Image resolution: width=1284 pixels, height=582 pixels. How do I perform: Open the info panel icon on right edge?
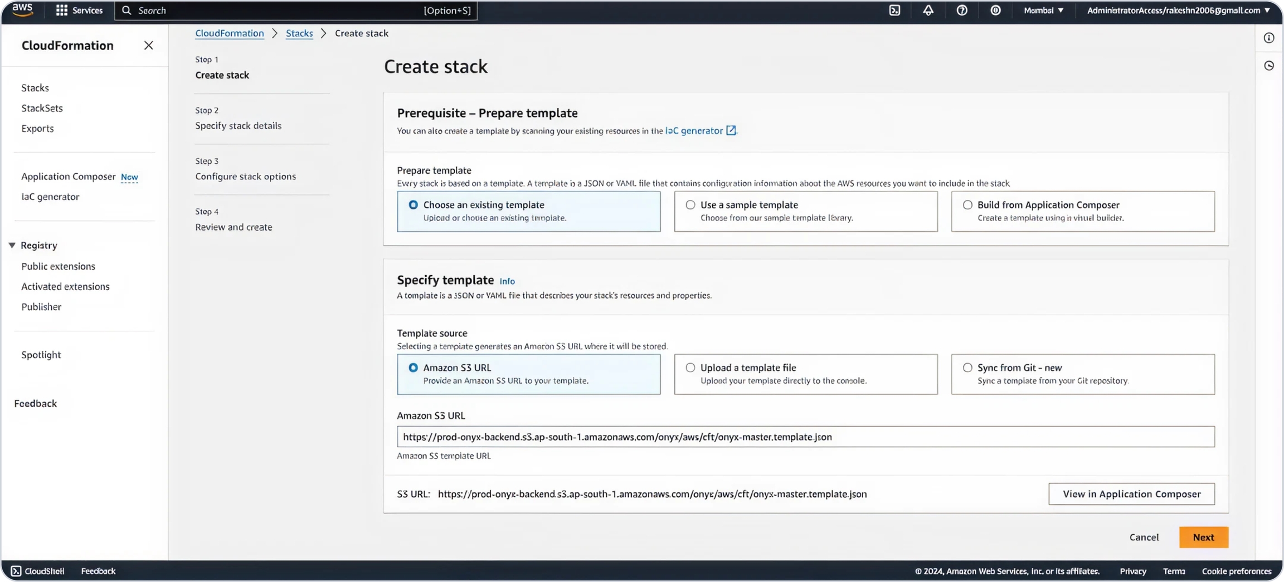pyautogui.click(x=1269, y=38)
